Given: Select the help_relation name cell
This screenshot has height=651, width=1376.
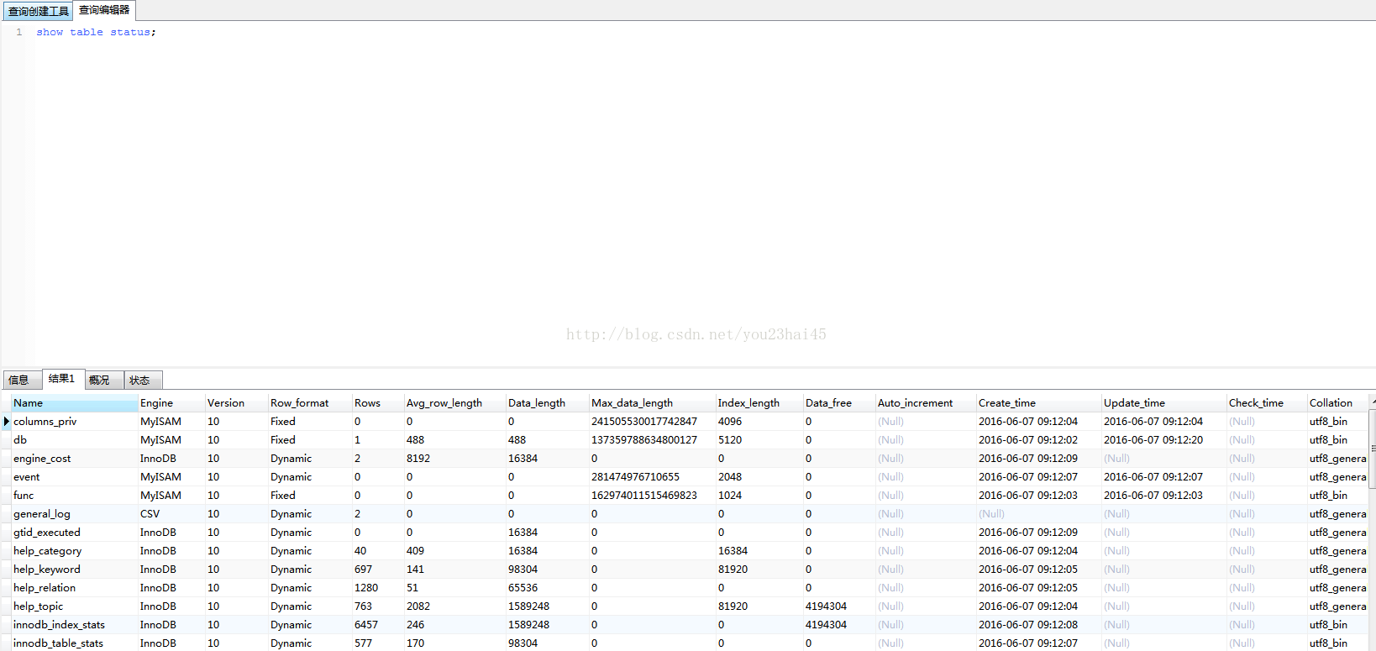Looking at the screenshot, I should tap(74, 588).
